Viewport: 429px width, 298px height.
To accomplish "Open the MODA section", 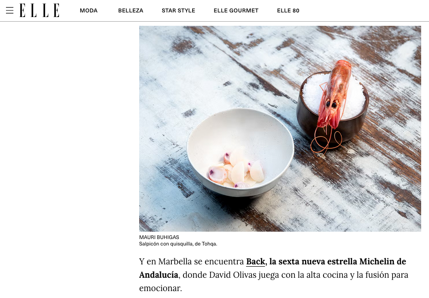I will tap(88, 11).
